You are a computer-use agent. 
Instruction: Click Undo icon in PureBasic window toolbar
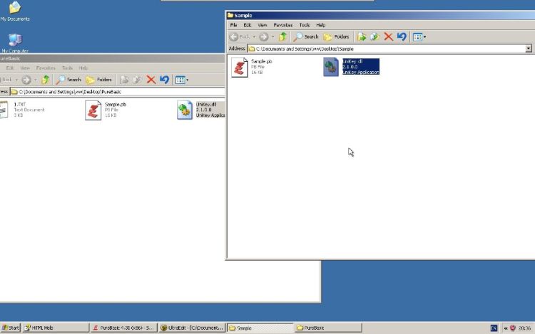click(164, 80)
